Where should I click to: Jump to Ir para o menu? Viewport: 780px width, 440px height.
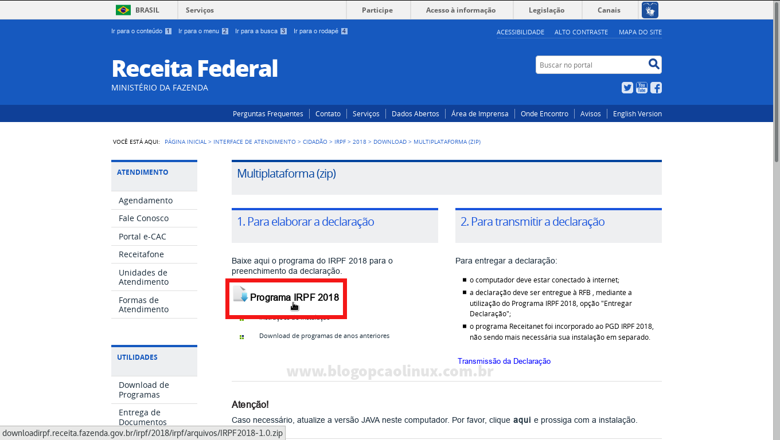point(203,31)
